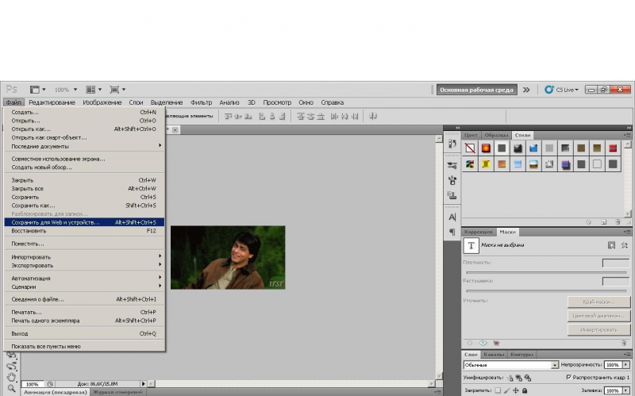This screenshot has height=396, width=635.
Task: Open the Brush panel icon in dock
Action: coord(452,180)
